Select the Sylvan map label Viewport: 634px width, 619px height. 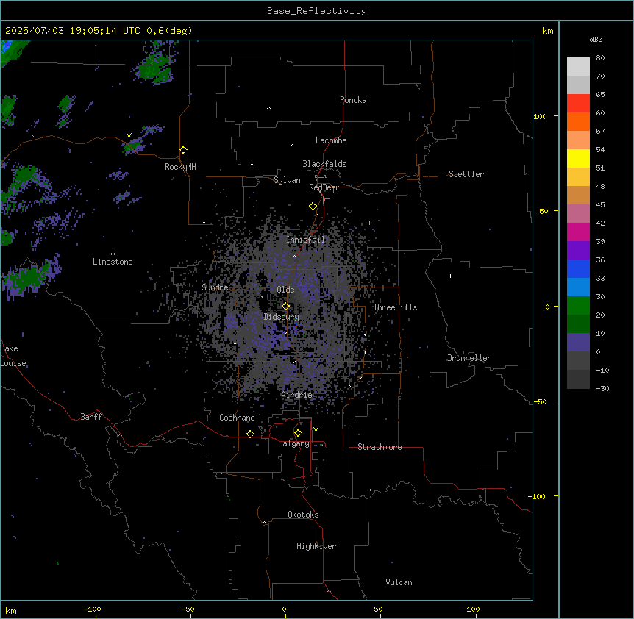click(287, 180)
